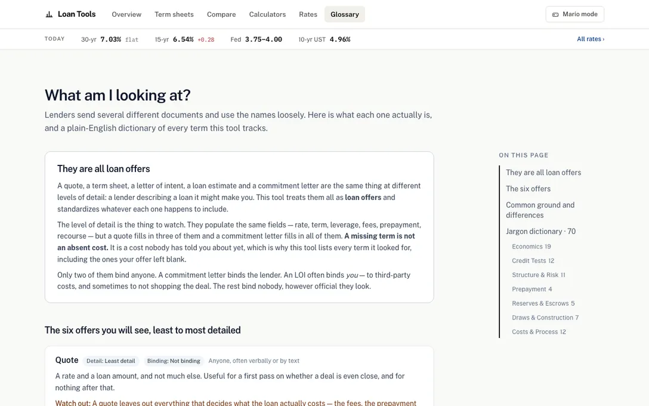This screenshot has width=649, height=406.
Task: Click the 'They are all loan offers' card heading
Action: (103, 168)
